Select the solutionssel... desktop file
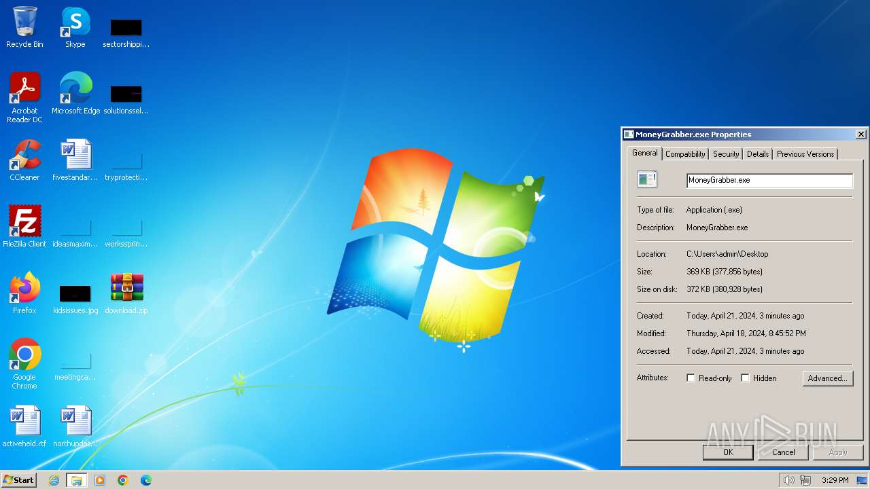The height and width of the screenshot is (489, 870). click(126, 99)
